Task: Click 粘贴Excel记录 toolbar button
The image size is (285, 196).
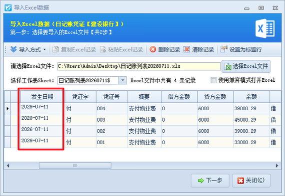Action: (x=121, y=49)
